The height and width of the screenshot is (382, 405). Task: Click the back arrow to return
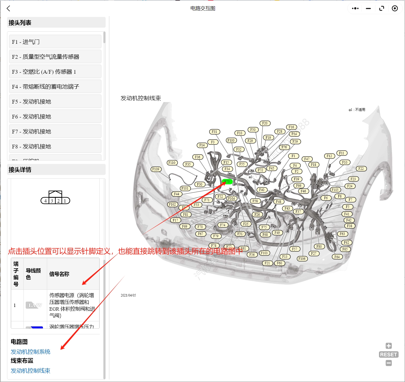pyautogui.click(x=8, y=8)
